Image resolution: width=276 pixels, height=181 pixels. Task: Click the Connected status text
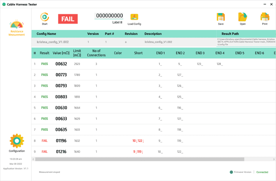[262, 172]
